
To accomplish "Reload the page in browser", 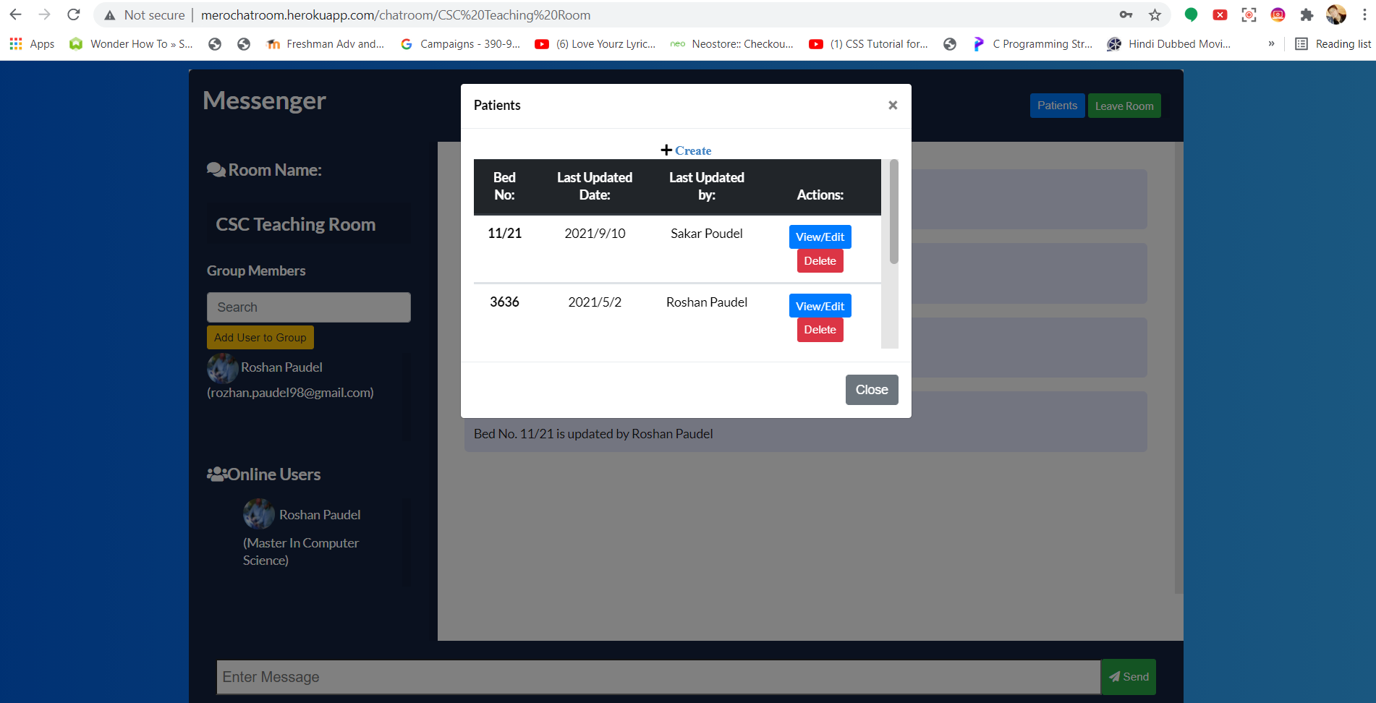I will [x=74, y=15].
